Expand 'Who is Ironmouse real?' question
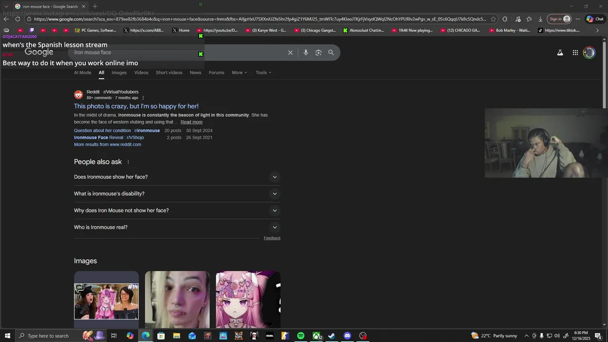 click(x=177, y=227)
